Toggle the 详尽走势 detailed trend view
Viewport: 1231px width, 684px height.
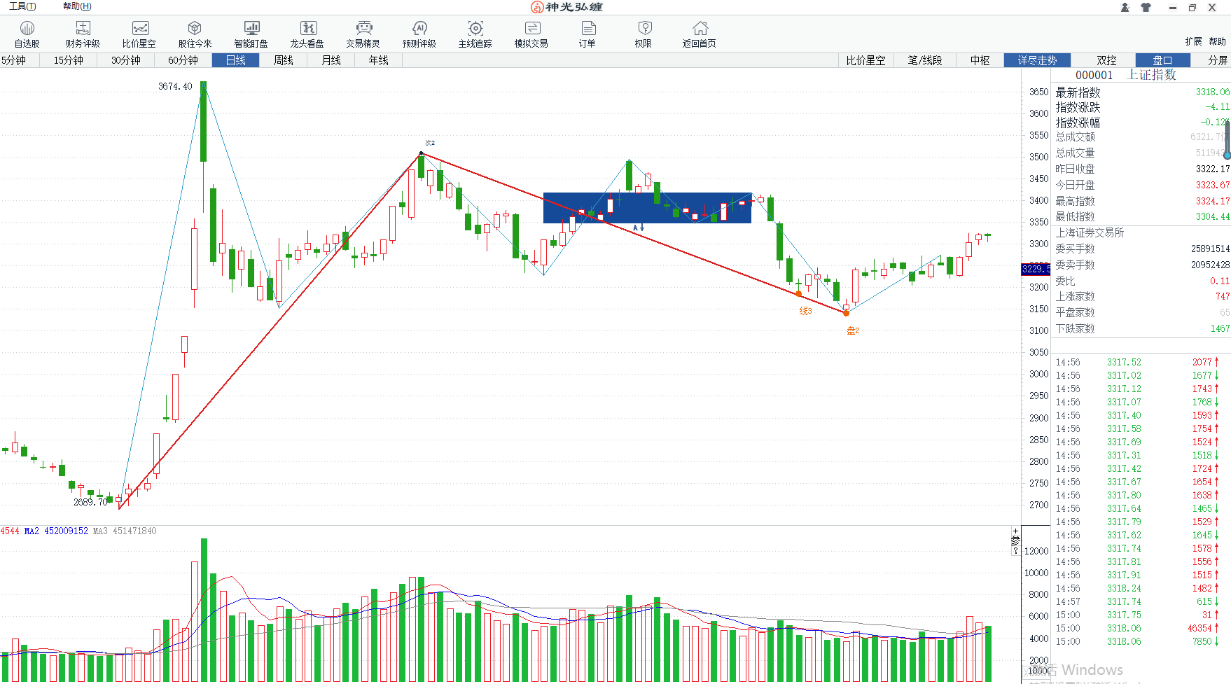coord(1037,60)
